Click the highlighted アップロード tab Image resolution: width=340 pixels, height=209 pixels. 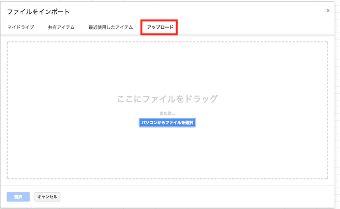point(160,27)
